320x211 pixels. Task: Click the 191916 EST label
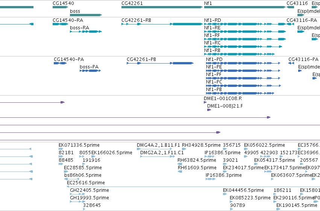(x=91, y=160)
